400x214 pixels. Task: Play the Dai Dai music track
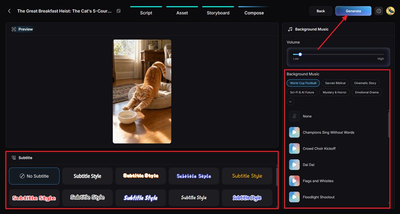tap(294, 165)
